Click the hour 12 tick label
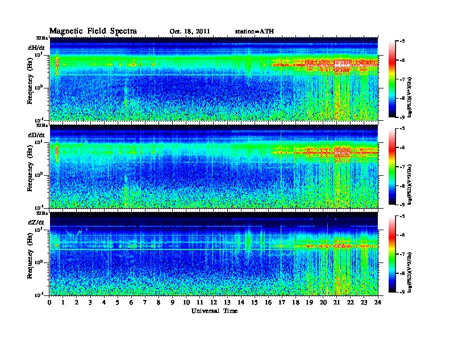Image resolution: width=450 pixels, height=347 pixels. click(214, 302)
